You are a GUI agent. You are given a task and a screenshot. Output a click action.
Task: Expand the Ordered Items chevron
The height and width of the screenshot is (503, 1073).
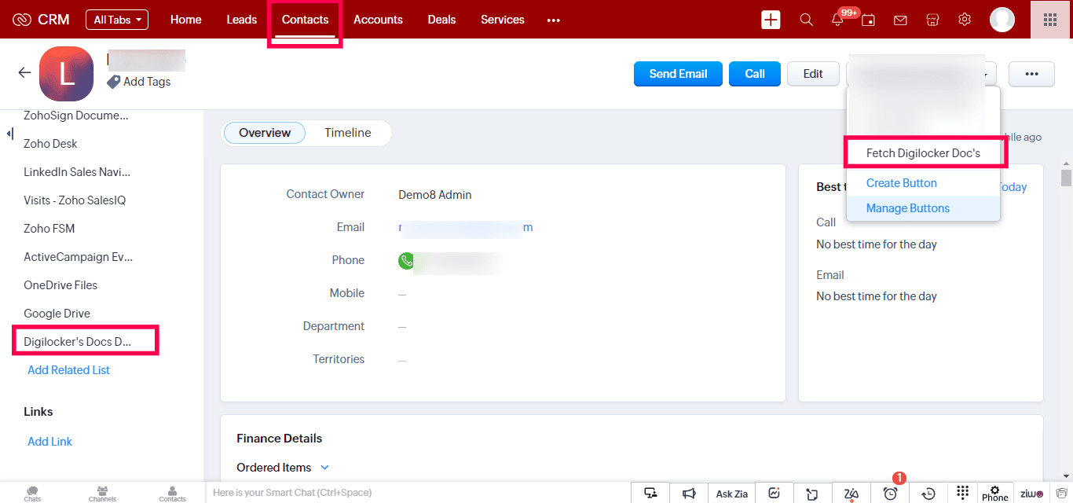325,468
